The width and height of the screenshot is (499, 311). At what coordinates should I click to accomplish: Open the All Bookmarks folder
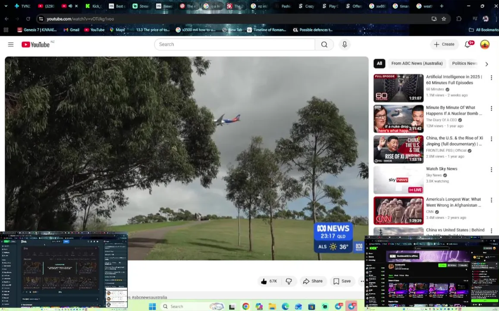point(483,30)
